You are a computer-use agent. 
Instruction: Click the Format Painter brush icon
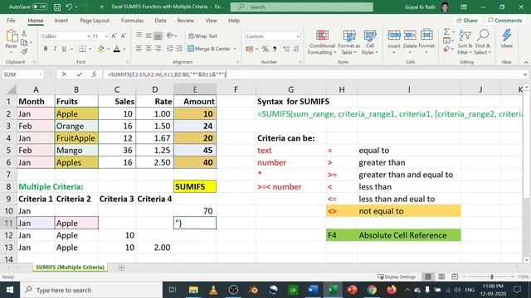(24, 51)
